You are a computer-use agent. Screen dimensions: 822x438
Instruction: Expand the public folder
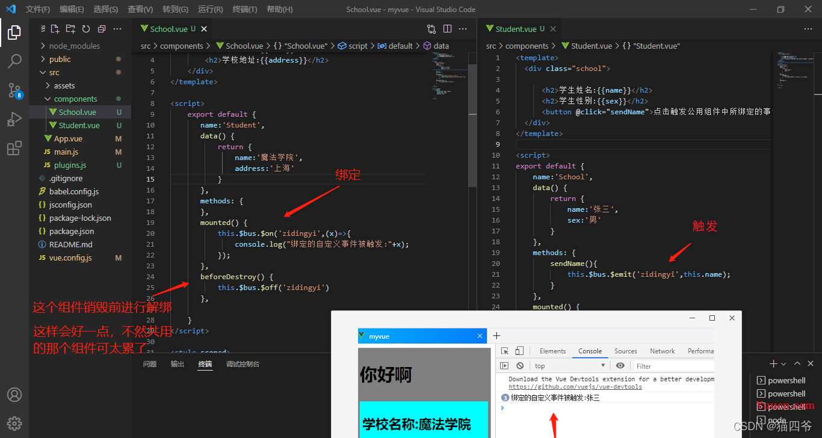coord(60,59)
